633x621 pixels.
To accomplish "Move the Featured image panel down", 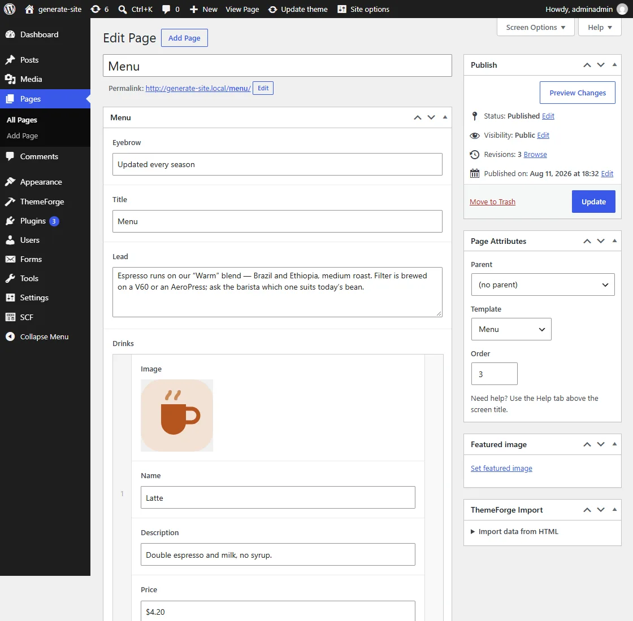I will (x=601, y=444).
